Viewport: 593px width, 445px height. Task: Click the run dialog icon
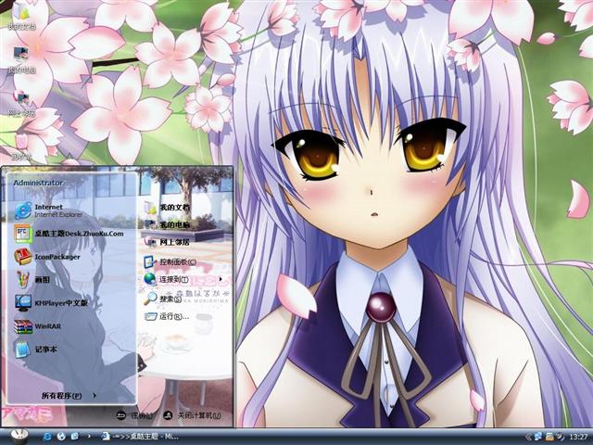pos(150,316)
